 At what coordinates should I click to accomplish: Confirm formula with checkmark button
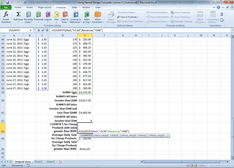coord(43,30)
